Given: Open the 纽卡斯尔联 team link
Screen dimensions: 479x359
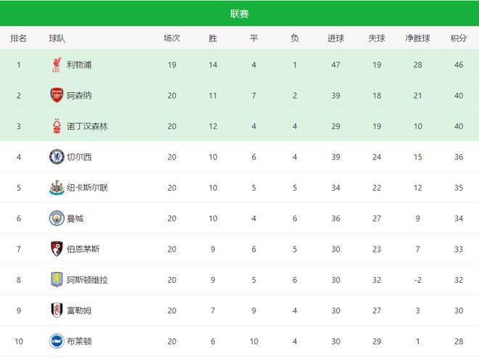Looking at the screenshot, I should pos(87,188).
